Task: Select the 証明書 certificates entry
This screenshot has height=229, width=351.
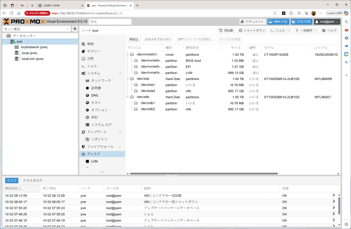Action: coord(96,88)
